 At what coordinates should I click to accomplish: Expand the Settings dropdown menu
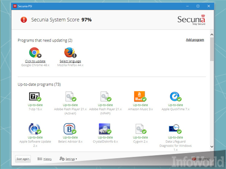click(71, 159)
